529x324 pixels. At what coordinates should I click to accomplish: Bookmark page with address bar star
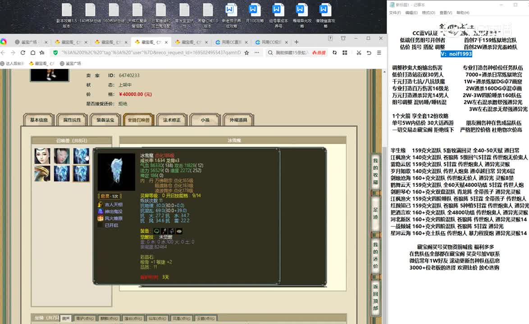tap(246, 53)
